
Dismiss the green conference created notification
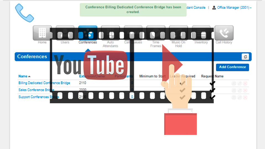[x=133, y=10]
